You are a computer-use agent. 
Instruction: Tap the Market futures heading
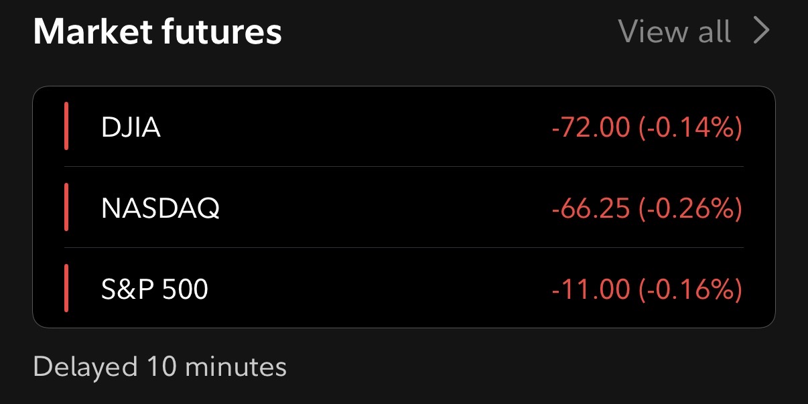(157, 31)
